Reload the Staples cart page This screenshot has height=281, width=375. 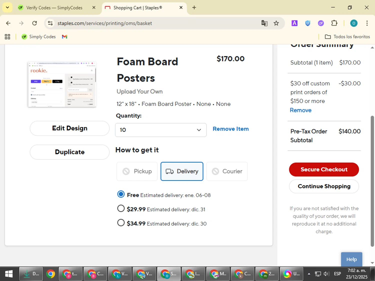pyautogui.click(x=35, y=23)
